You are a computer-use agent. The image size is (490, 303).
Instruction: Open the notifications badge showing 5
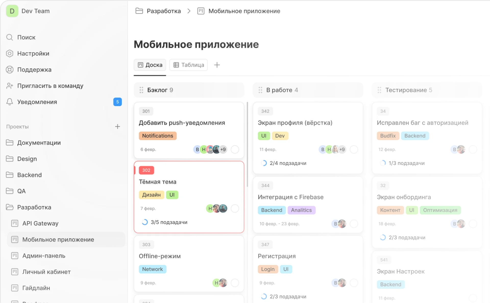pos(117,102)
